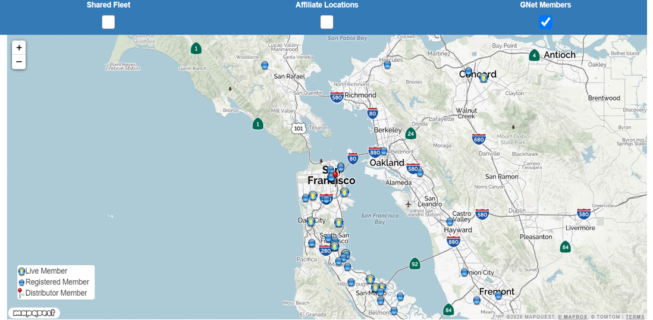
Task: Click the marker beside I-580 near Alameda
Action: (420, 172)
